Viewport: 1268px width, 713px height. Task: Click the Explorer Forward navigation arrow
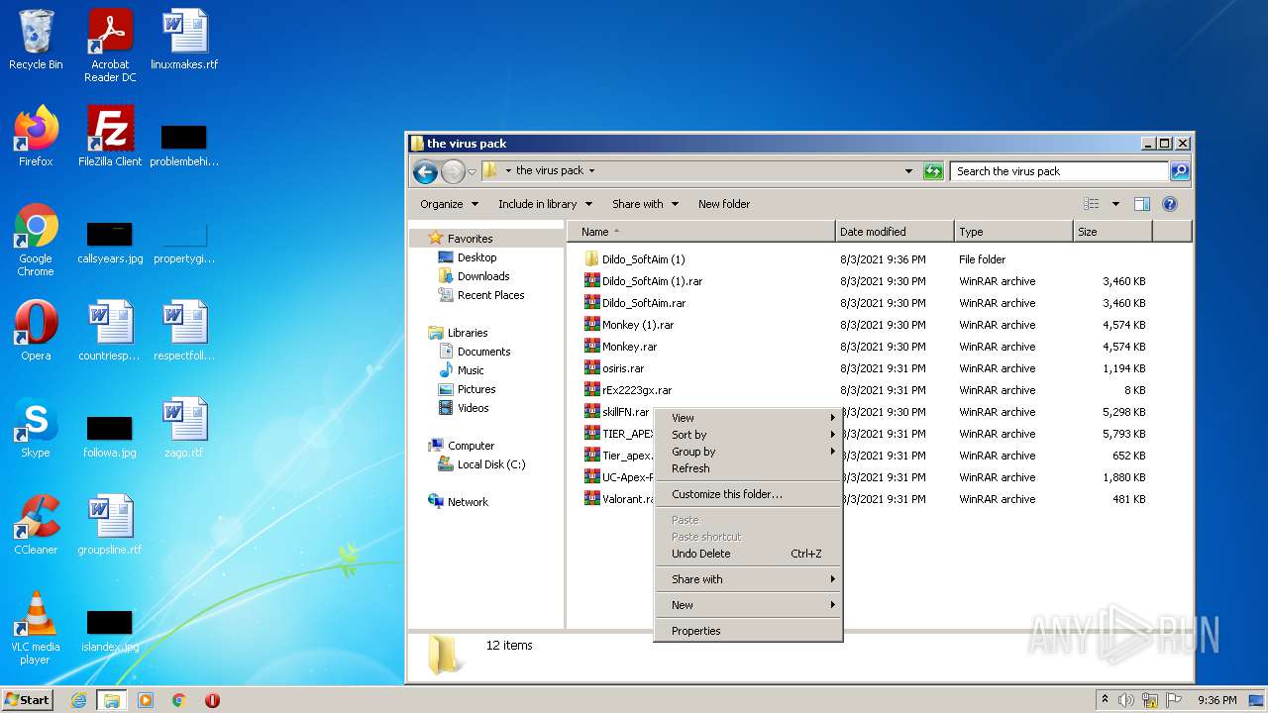click(453, 171)
